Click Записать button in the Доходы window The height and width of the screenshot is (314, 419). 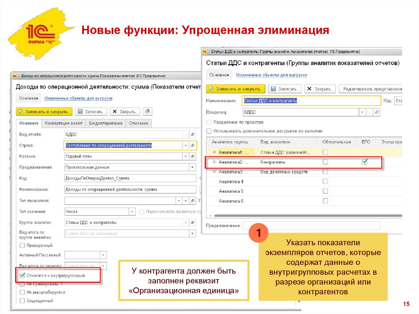pos(91,111)
